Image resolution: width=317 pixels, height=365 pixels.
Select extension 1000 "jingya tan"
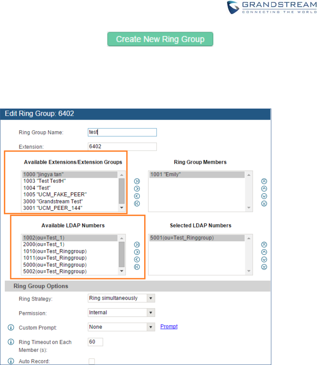(70, 175)
